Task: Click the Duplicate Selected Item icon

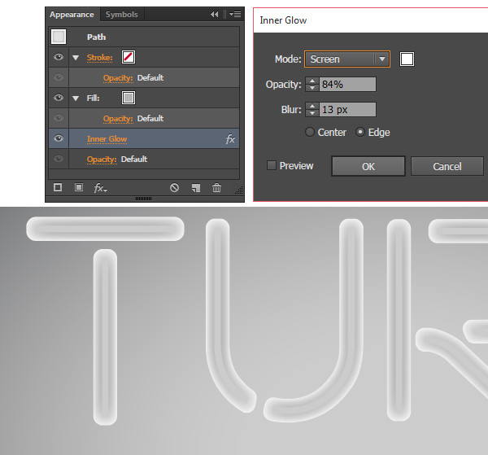Action: coord(196,188)
